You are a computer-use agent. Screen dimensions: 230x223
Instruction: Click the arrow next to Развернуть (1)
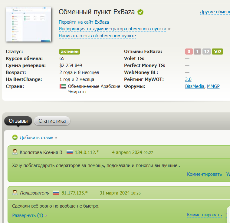(x=46, y=216)
